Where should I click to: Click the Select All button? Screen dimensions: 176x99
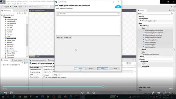tap(59, 37)
